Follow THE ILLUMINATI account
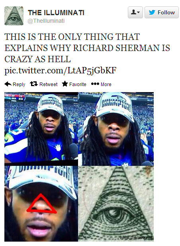180x246 pixels. tap(162, 12)
